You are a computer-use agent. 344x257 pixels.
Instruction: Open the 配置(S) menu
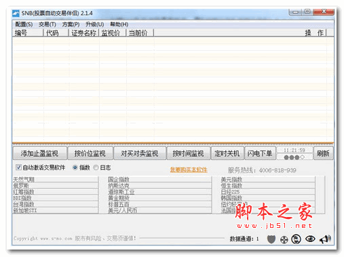(24, 24)
